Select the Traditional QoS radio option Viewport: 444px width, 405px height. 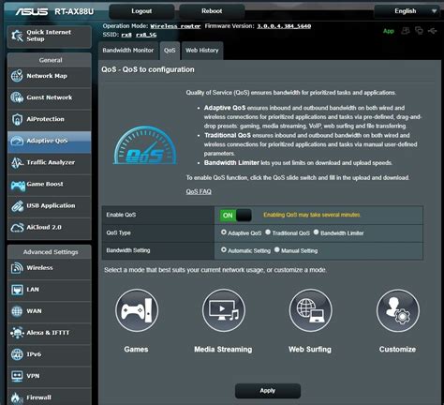pyautogui.click(x=268, y=232)
